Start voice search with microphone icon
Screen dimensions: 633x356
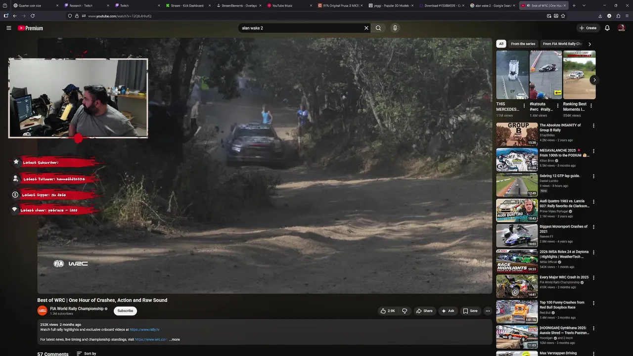(395, 28)
